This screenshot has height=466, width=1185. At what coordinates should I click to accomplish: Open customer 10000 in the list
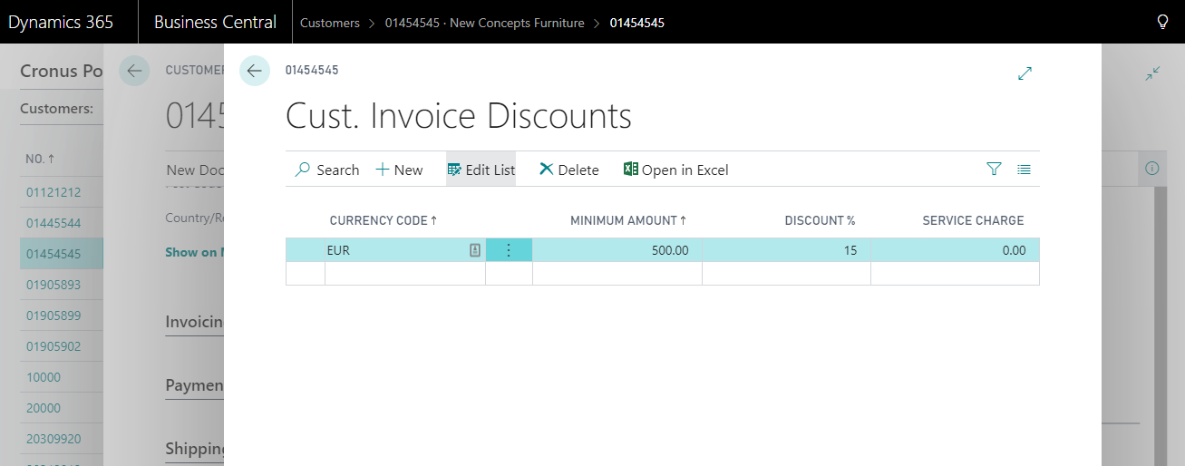pyautogui.click(x=44, y=377)
